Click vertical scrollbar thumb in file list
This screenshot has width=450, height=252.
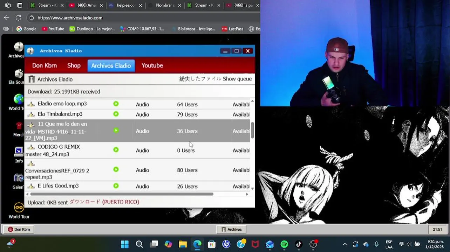(x=252, y=130)
